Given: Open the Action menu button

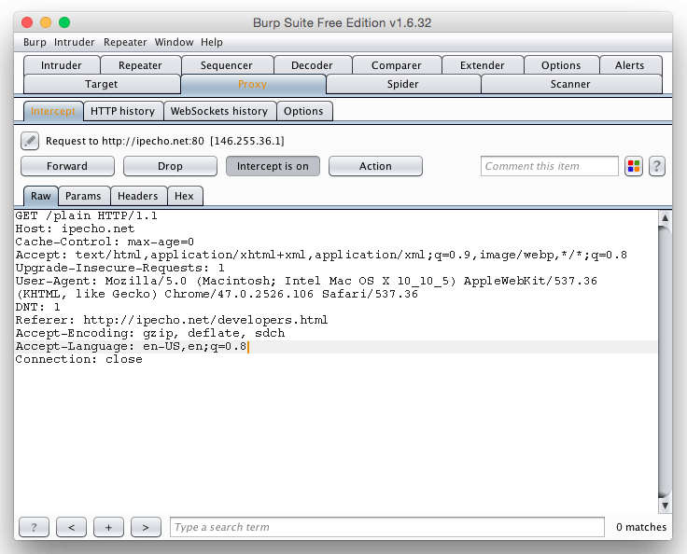Looking at the screenshot, I should (375, 166).
